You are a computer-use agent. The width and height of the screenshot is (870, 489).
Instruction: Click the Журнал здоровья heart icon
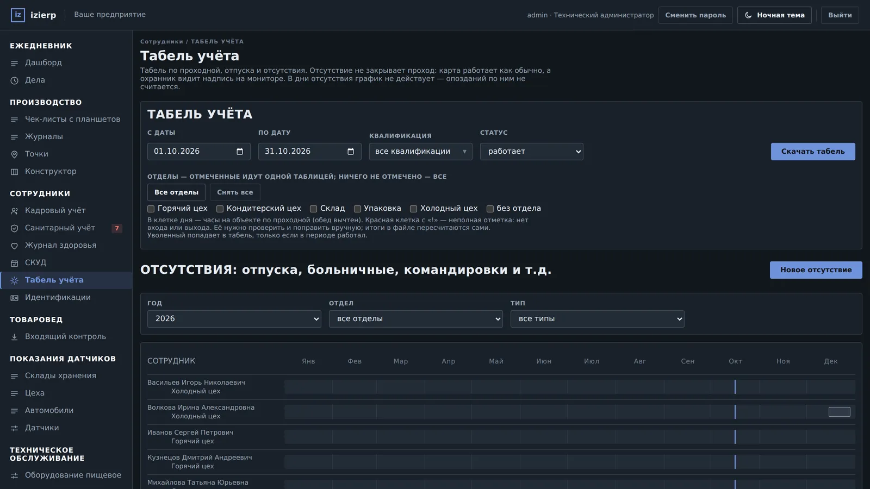pyautogui.click(x=15, y=246)
